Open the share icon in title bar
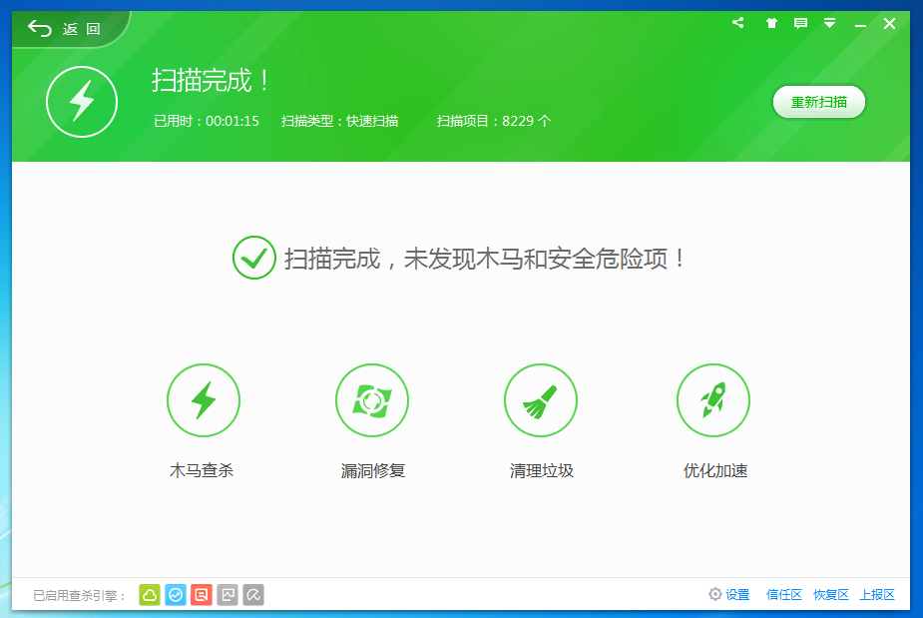 click(738, 23)
